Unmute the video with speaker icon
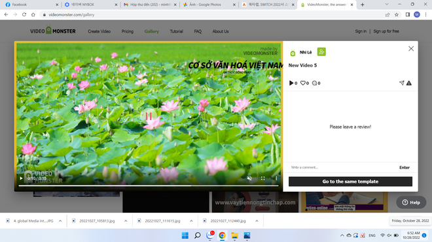 (x=249, y=178)
